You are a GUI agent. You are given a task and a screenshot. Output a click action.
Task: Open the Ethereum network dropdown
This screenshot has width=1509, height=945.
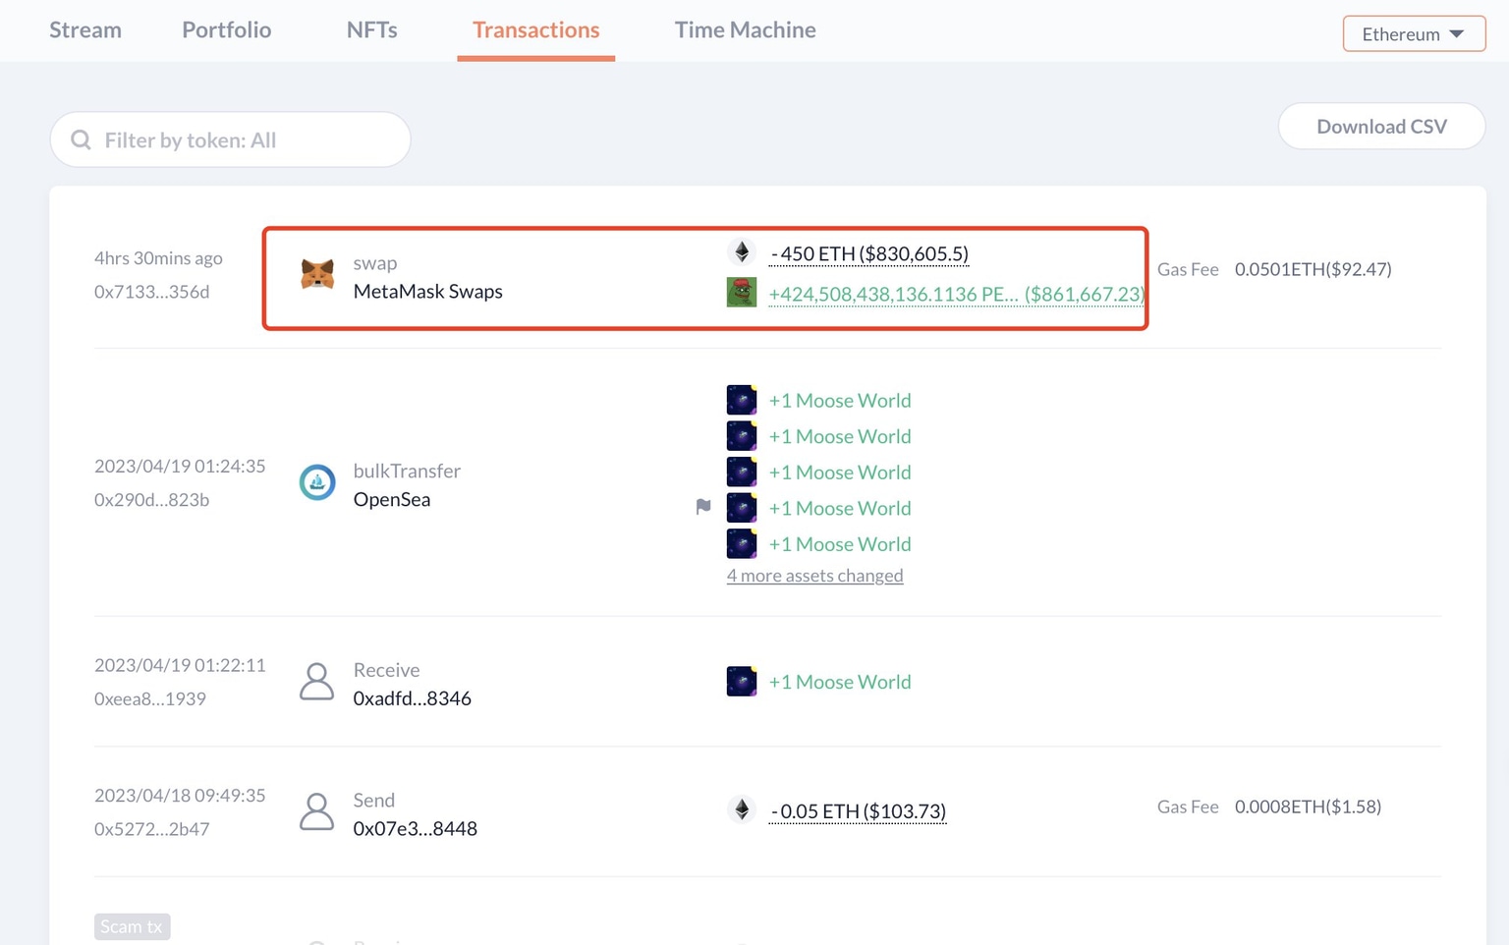1413,34
